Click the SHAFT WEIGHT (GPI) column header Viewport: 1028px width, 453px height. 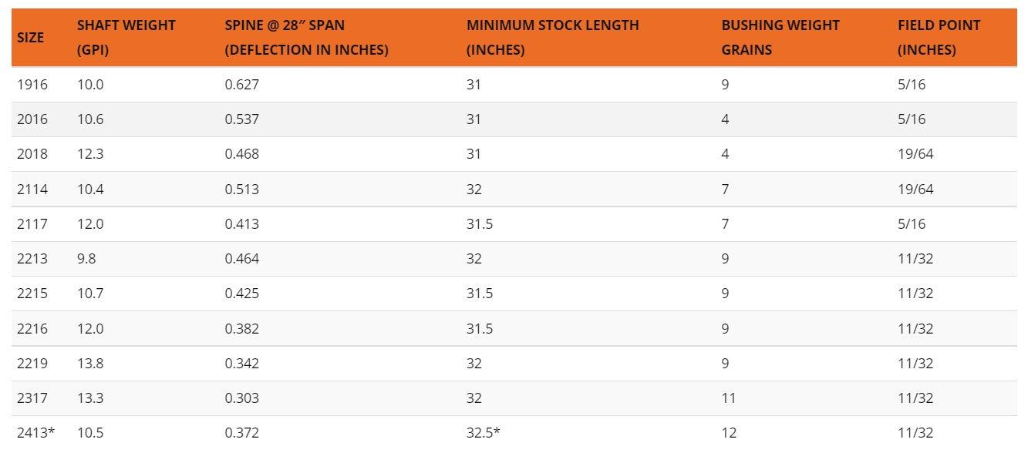pos(126,37)
